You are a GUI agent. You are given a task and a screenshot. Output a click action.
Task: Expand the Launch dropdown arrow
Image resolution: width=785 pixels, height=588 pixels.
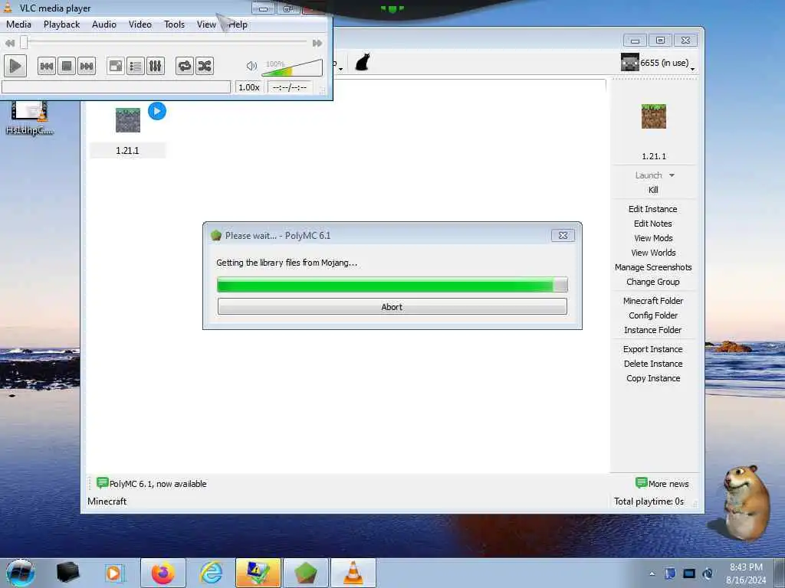[x=672, y=175]
